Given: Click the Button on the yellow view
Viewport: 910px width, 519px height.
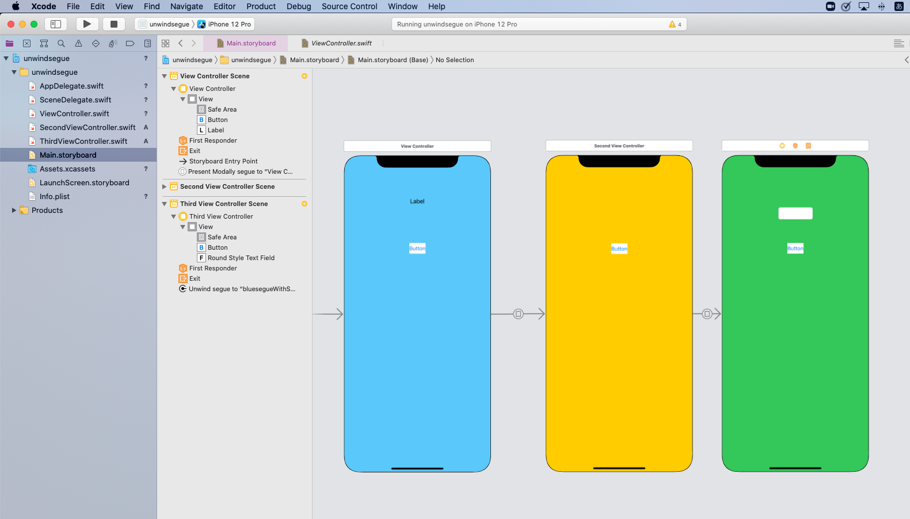Looking at the screenshot, I should coord(619,249).
